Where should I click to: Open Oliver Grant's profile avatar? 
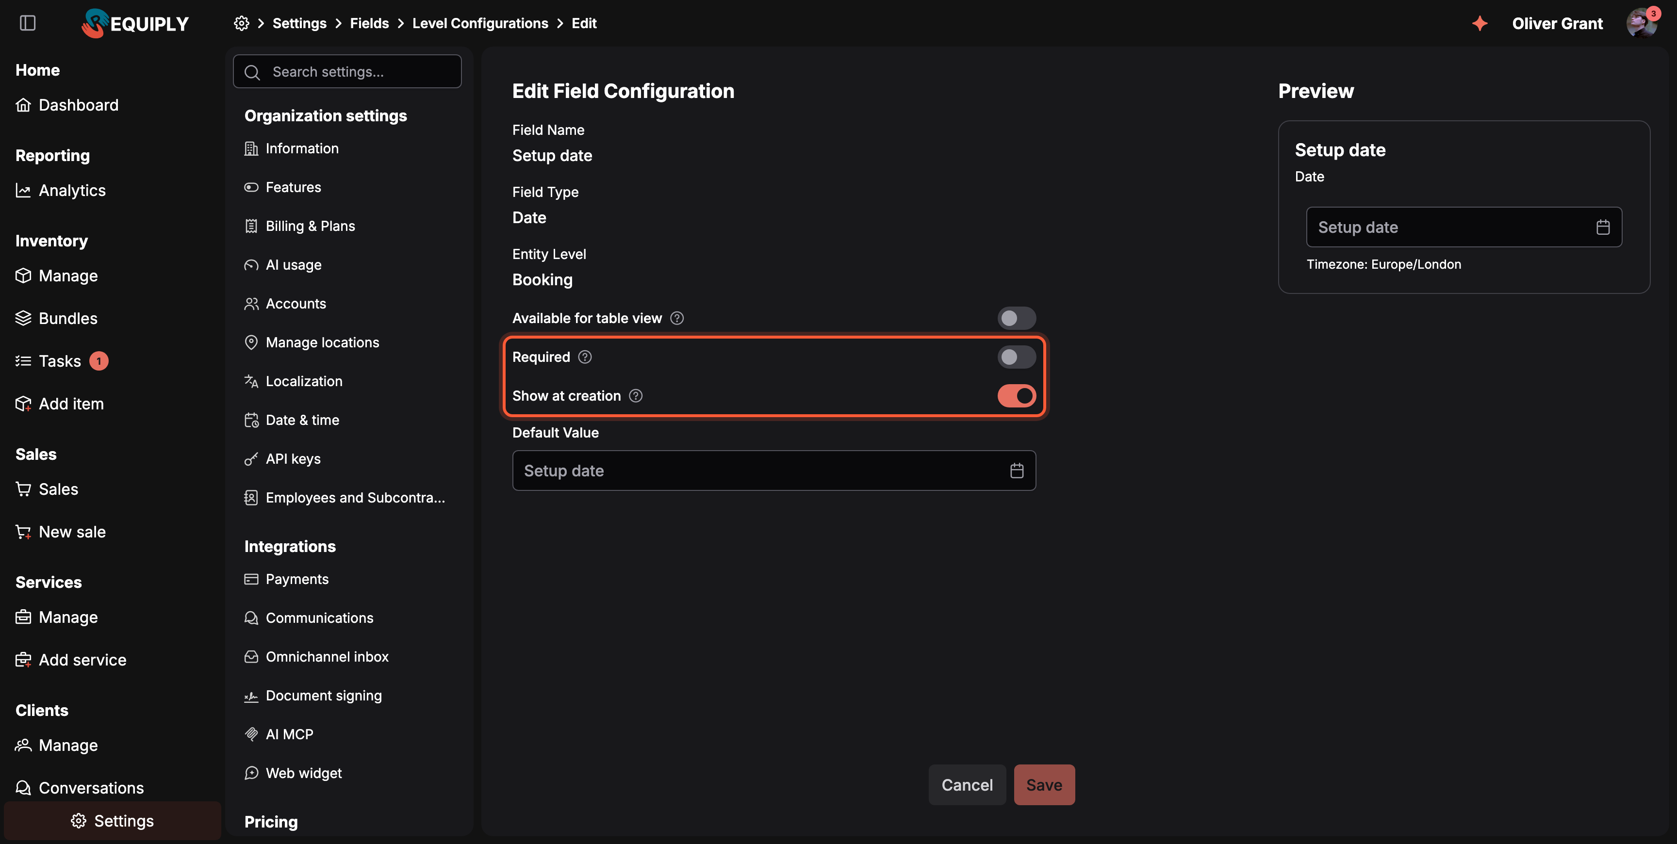pyautogui.click(x=1642, y=23)
